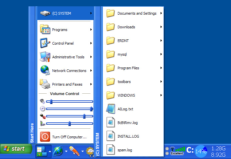Click the toolbars folder icon
The image size is (231, 159).
[x=110, y=82]
